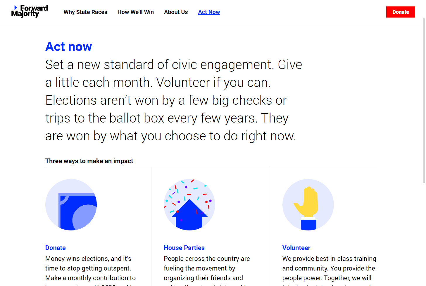426x286 pixels.
Task: Click the Act now page heading
Action: pos(69,46)
